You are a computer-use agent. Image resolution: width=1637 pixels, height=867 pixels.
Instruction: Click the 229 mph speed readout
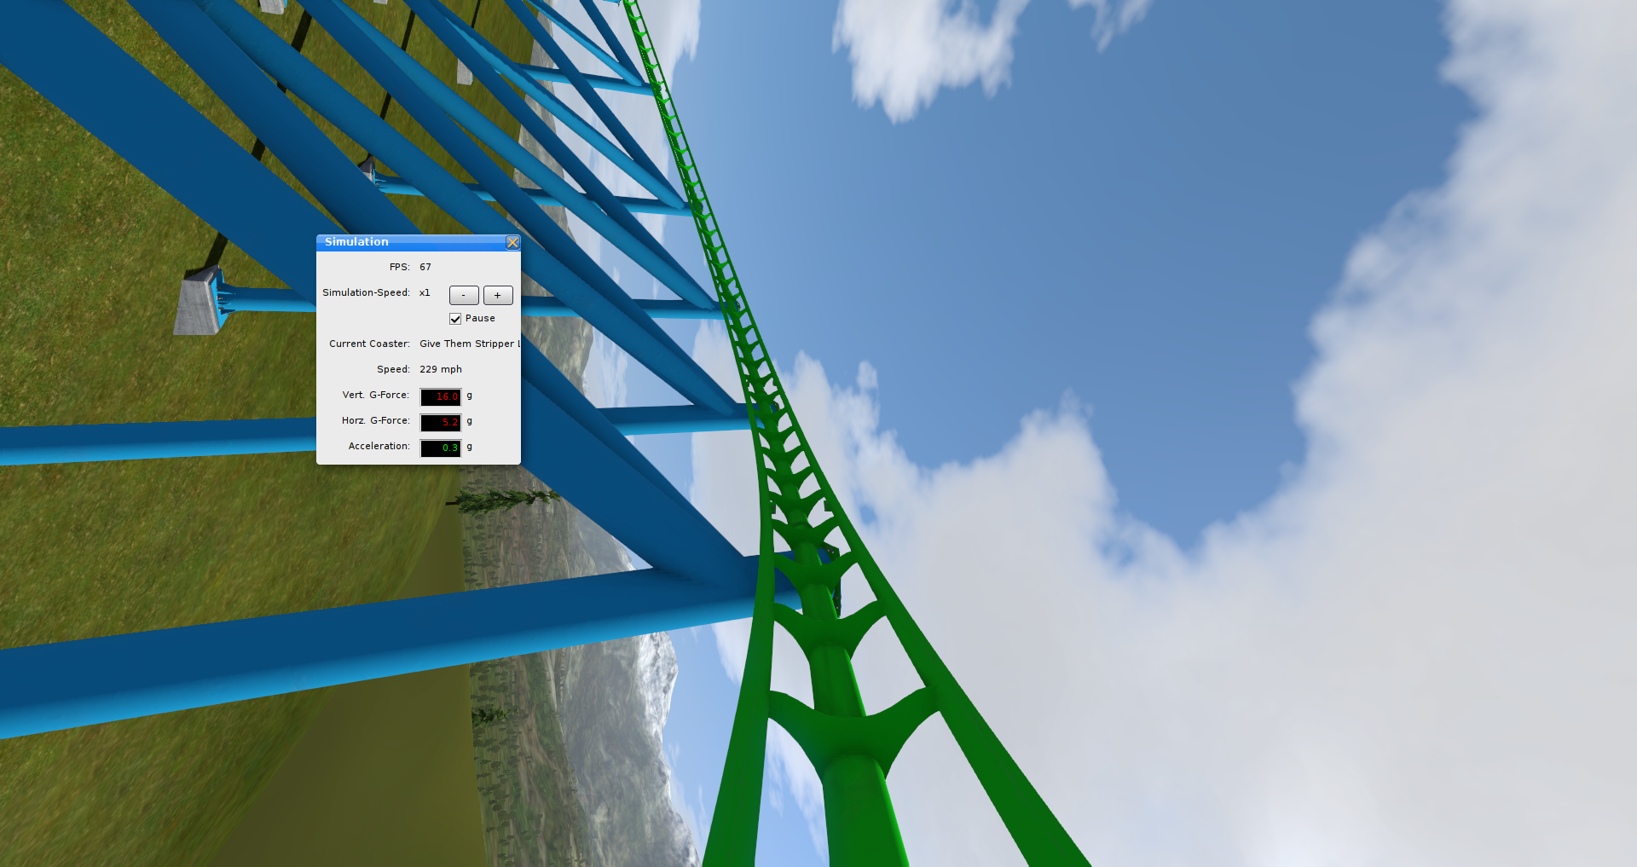[440, 370]
